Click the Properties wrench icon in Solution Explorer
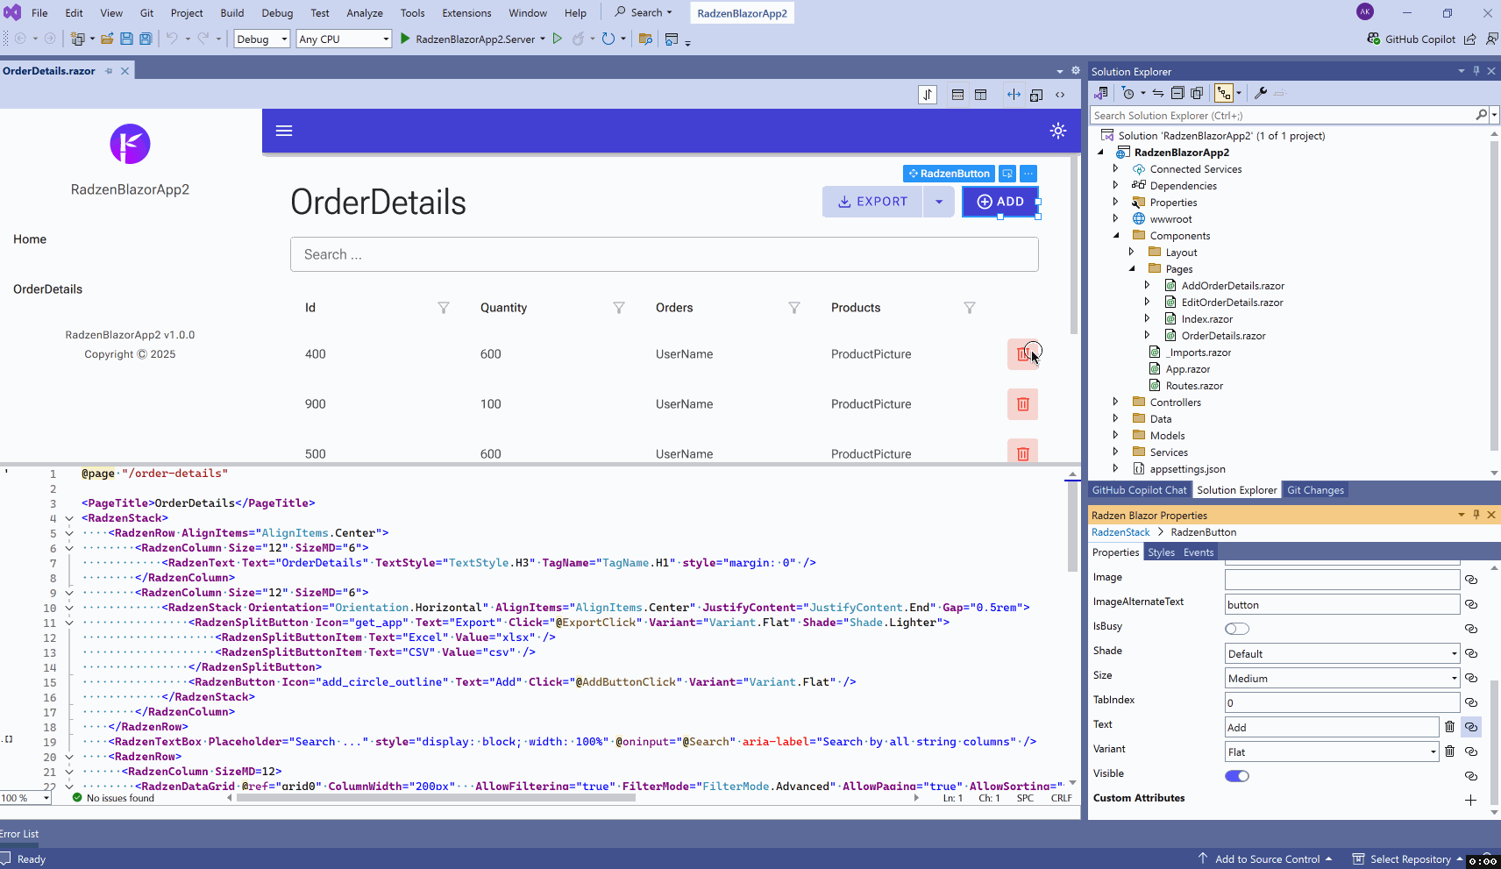This screenshot has width=1501, height=869. [1261, 93]
